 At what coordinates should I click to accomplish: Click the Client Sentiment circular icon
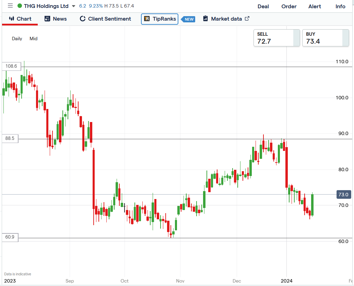coord(83,19)
